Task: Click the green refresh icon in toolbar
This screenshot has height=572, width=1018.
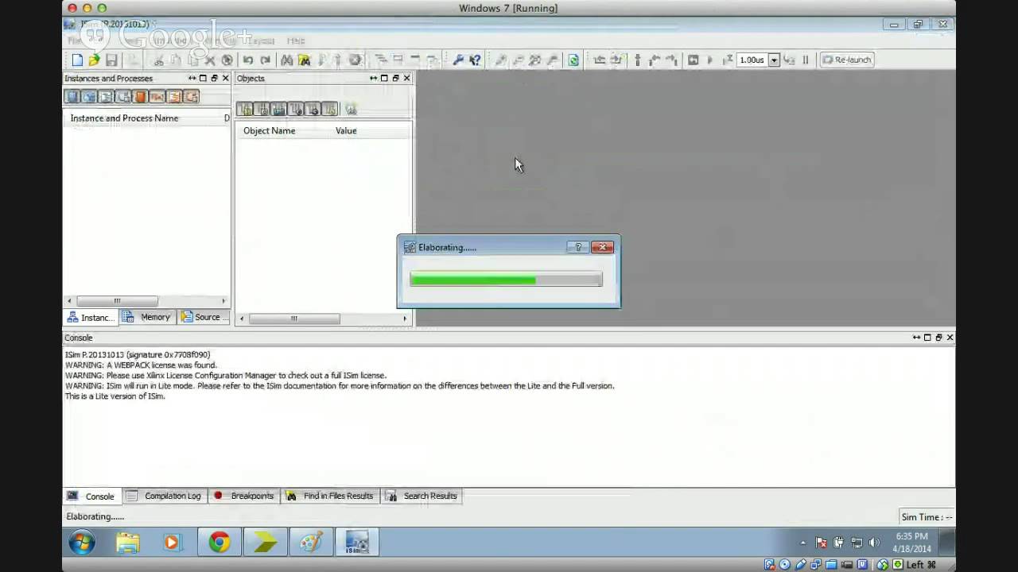Action: pyautogui.click(x=573, y=60)
